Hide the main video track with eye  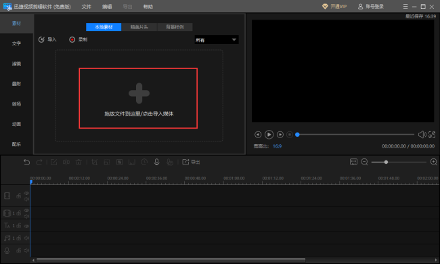[x=26, y=193]
